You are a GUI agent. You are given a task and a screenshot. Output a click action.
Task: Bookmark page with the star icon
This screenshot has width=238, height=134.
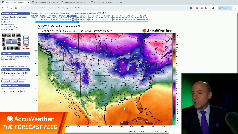pyautogui.click(x=191, y=8)
